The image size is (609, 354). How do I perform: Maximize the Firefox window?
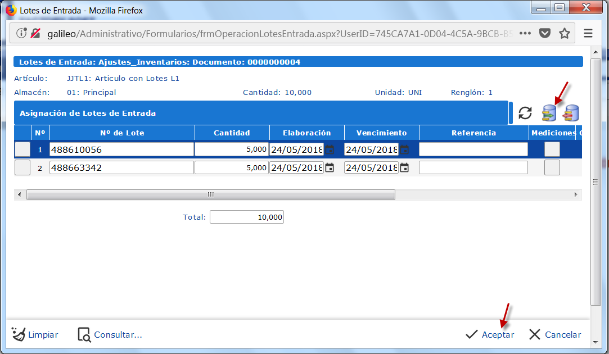[x=560, y=8]
